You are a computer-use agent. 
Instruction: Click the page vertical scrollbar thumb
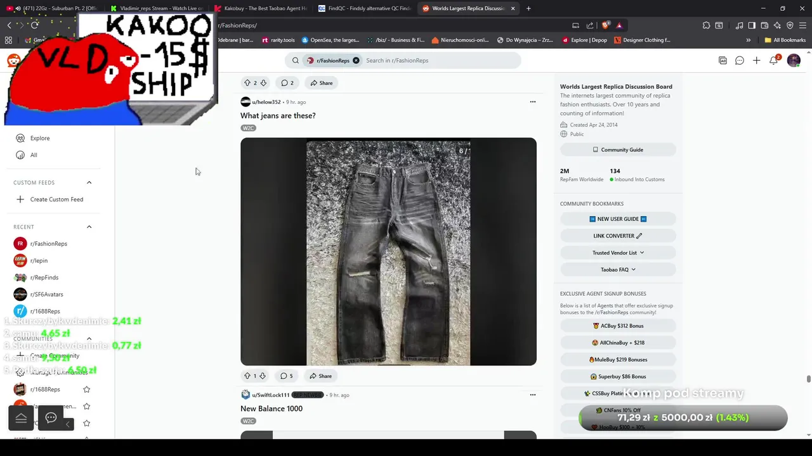809,379
